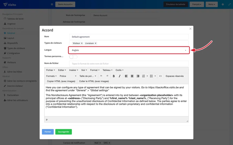Click the Fermer button

click(x=48, y=132)
